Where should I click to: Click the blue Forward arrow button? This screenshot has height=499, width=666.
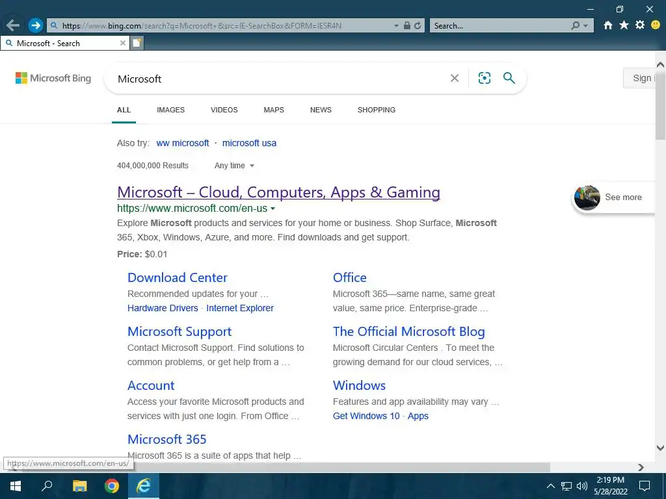36,25
